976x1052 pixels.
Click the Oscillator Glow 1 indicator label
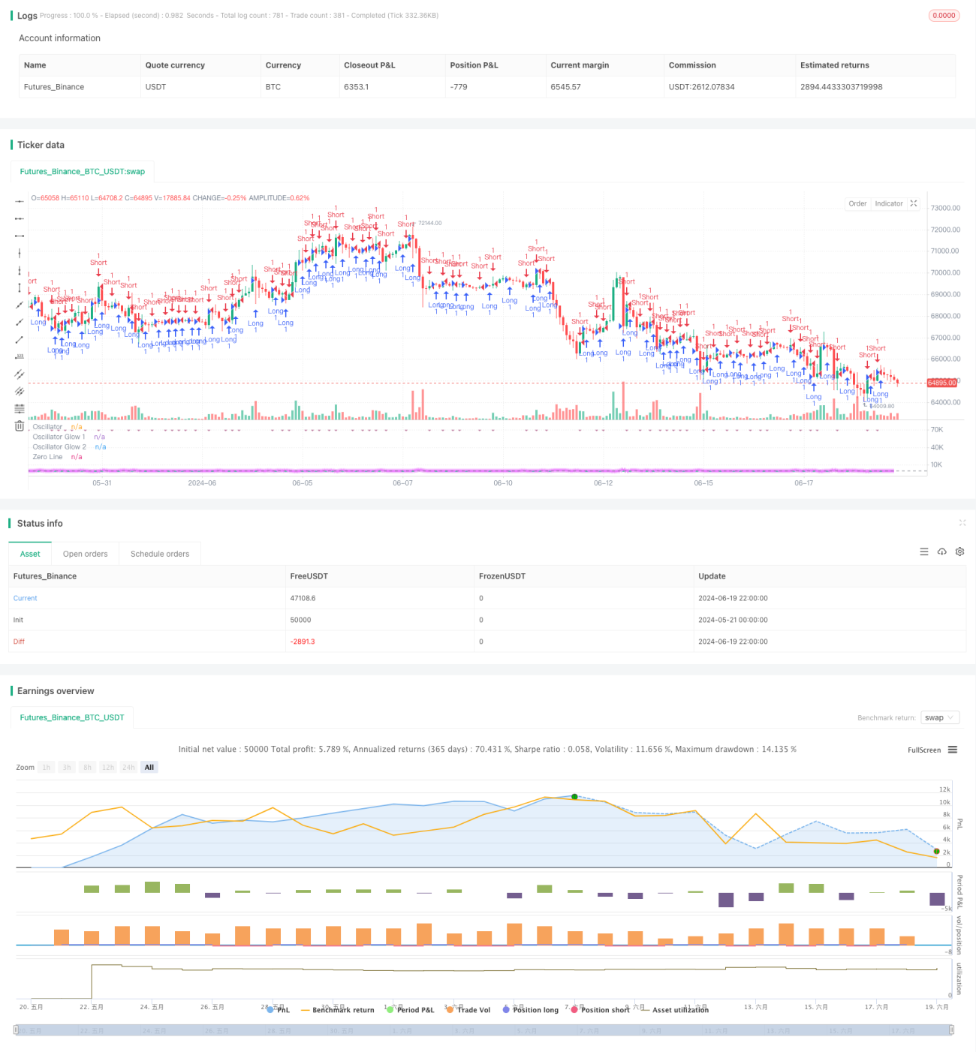pos(59,437)
